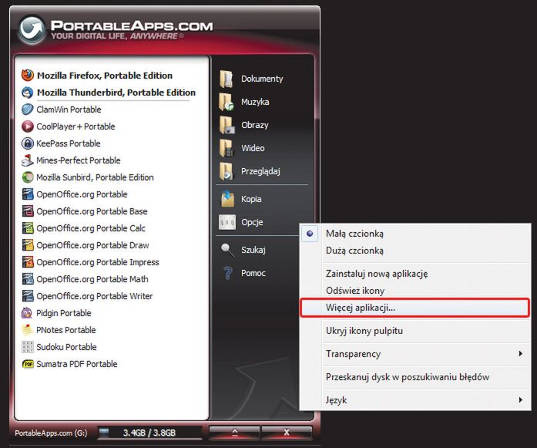537x448 pixels.
Task: Click the 3.4GB / 3.8GB disk usage bar
Action: coord(149,433)
